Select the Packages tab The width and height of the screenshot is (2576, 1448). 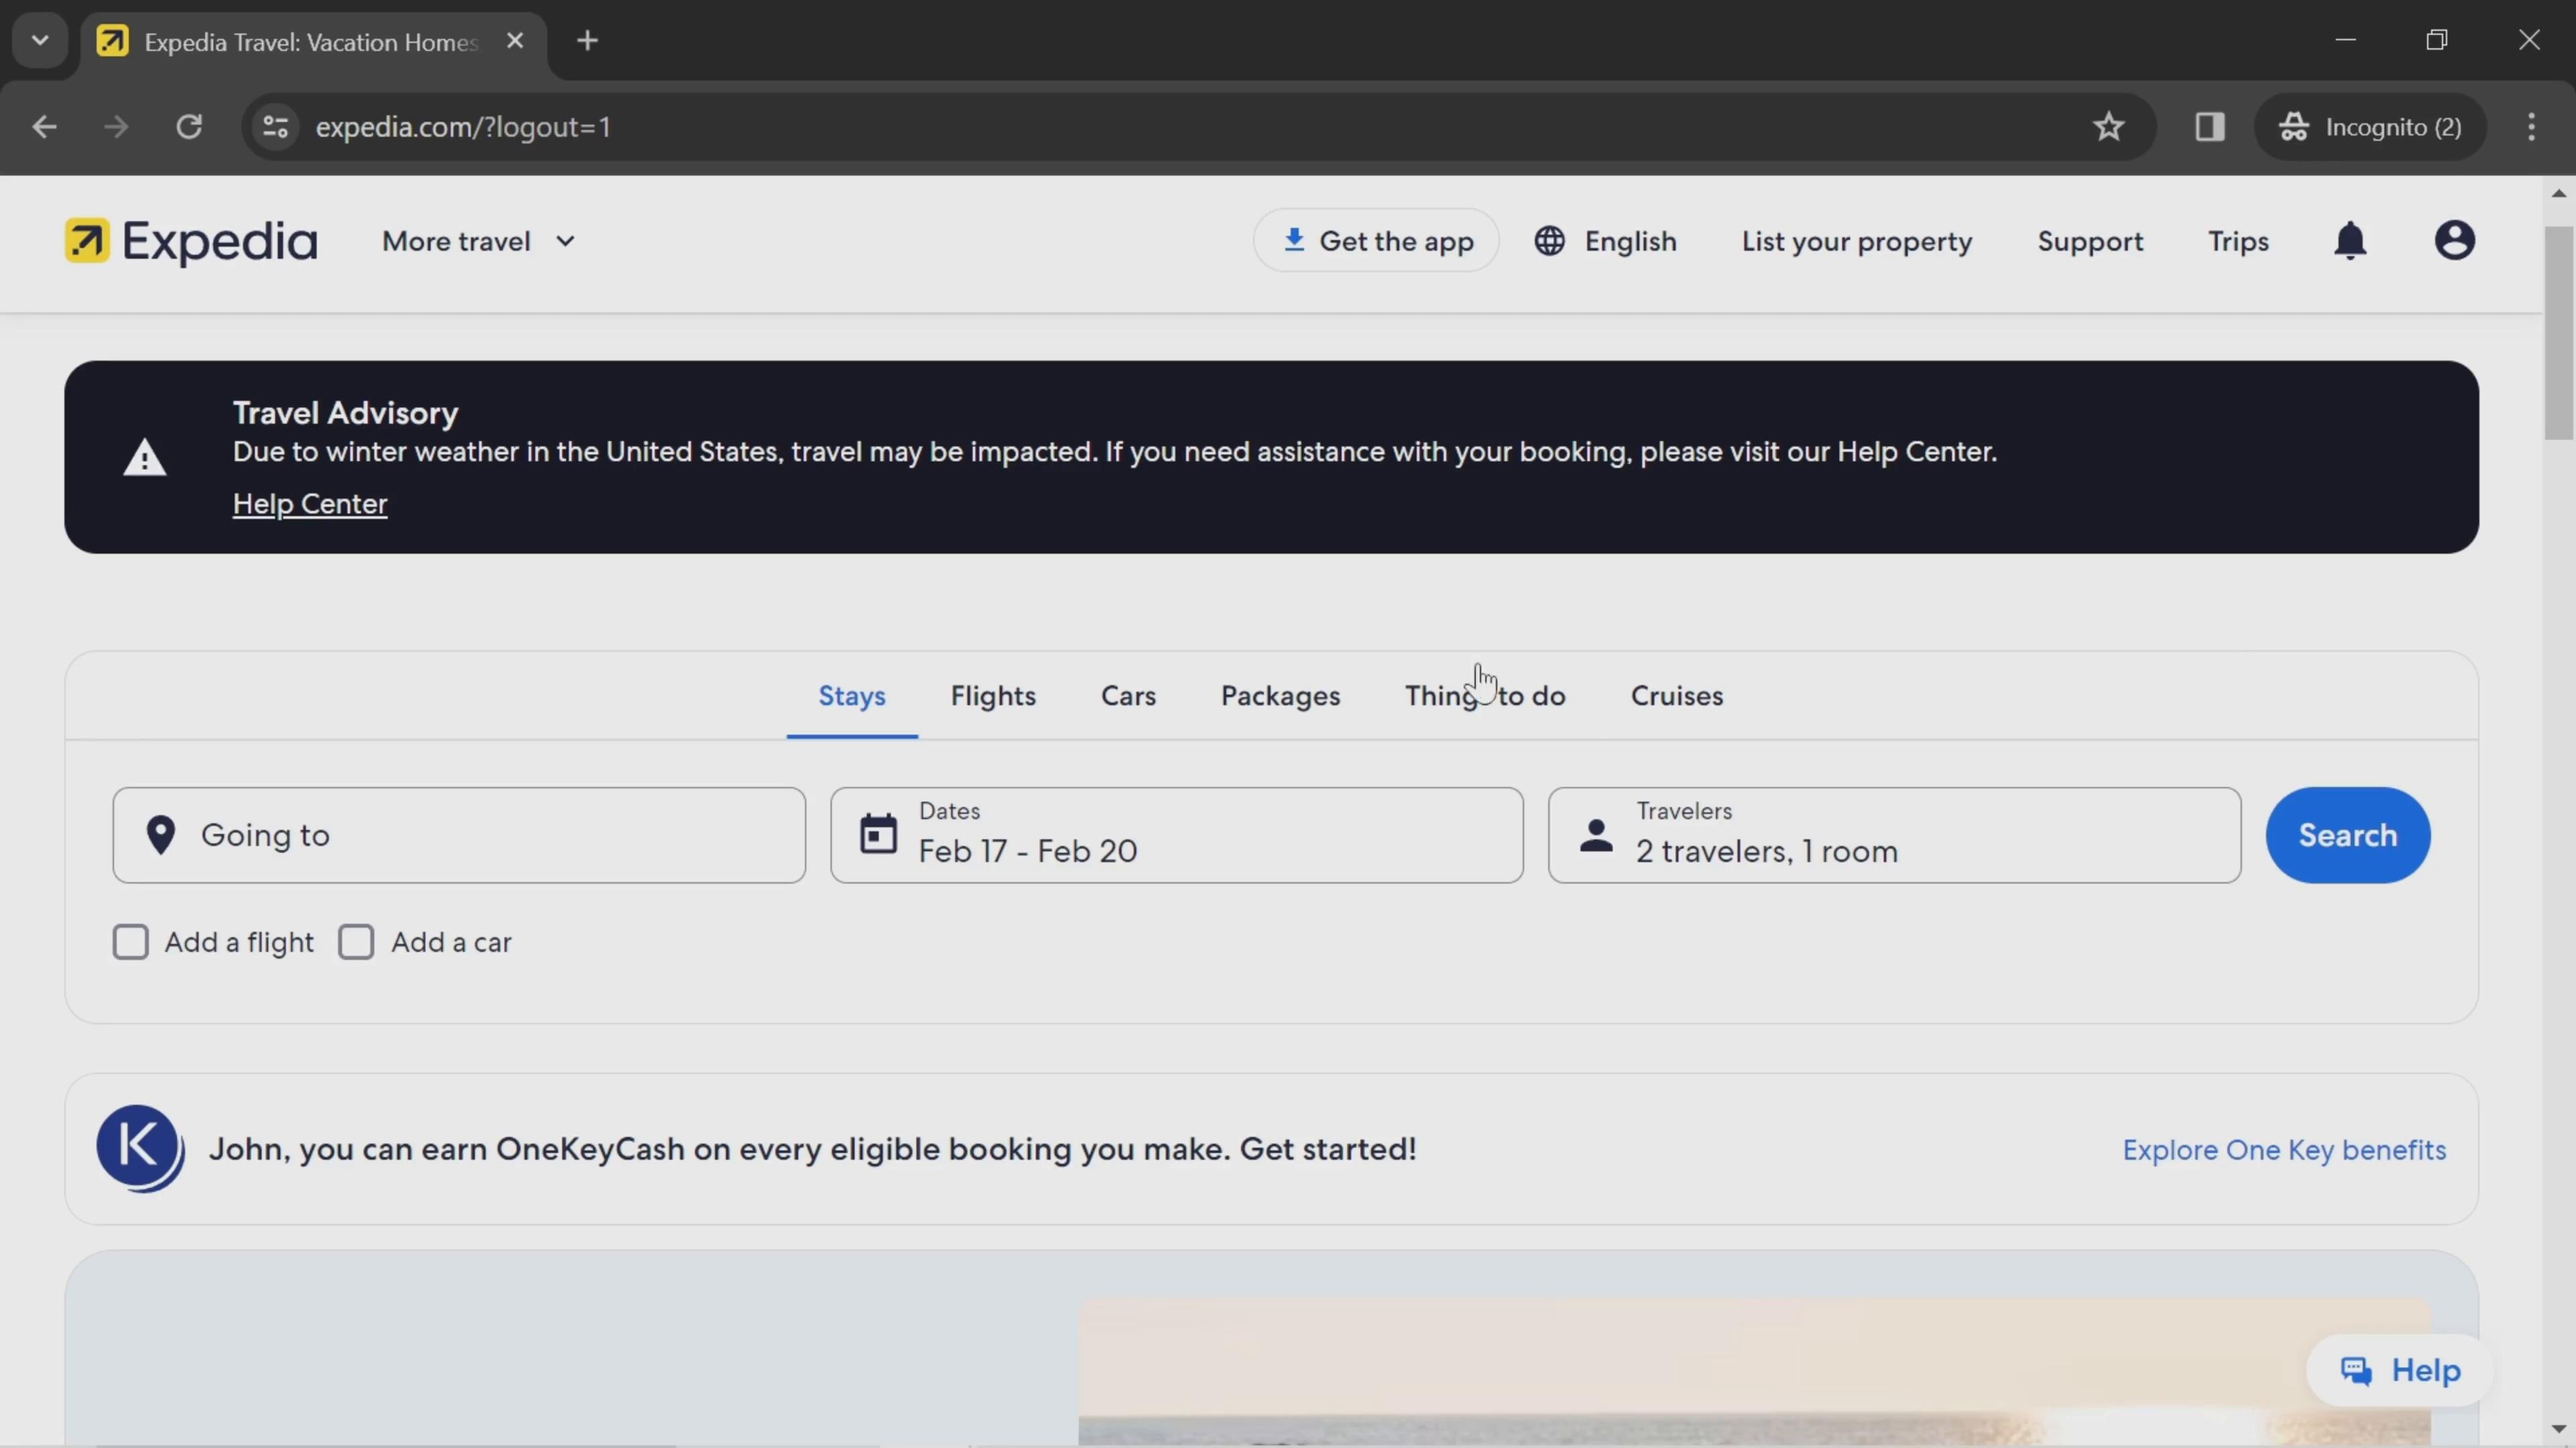coord(1281,695)
